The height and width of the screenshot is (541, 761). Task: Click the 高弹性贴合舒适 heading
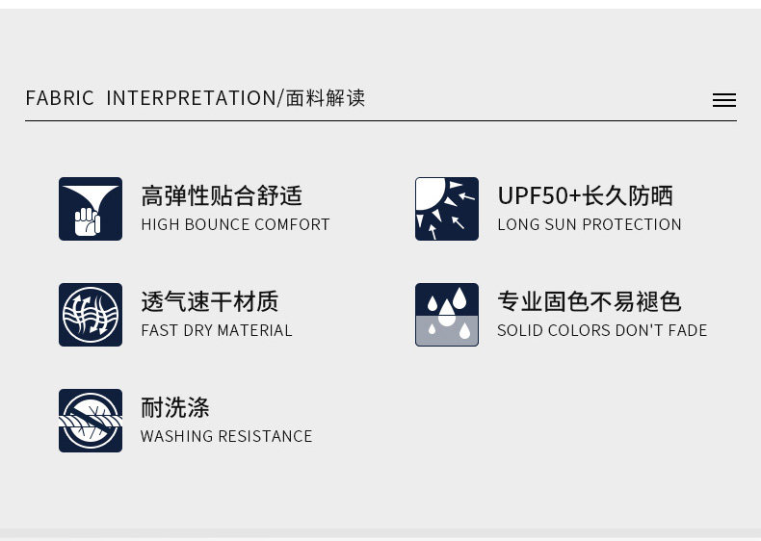point(222,195)
